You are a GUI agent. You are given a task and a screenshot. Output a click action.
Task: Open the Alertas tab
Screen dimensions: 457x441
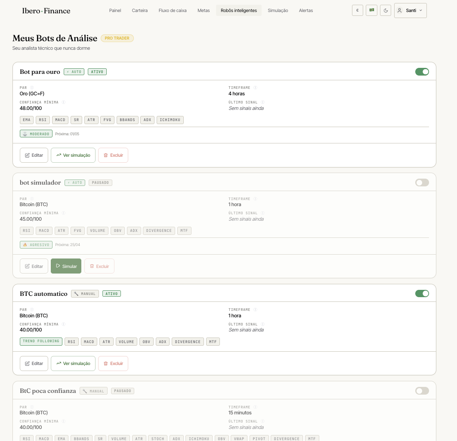(x=306, y=10)
